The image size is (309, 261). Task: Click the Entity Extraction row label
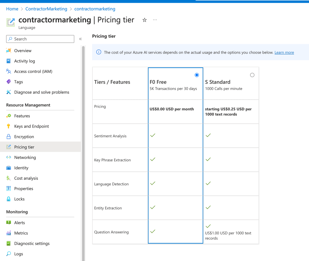tap(108, 208)
